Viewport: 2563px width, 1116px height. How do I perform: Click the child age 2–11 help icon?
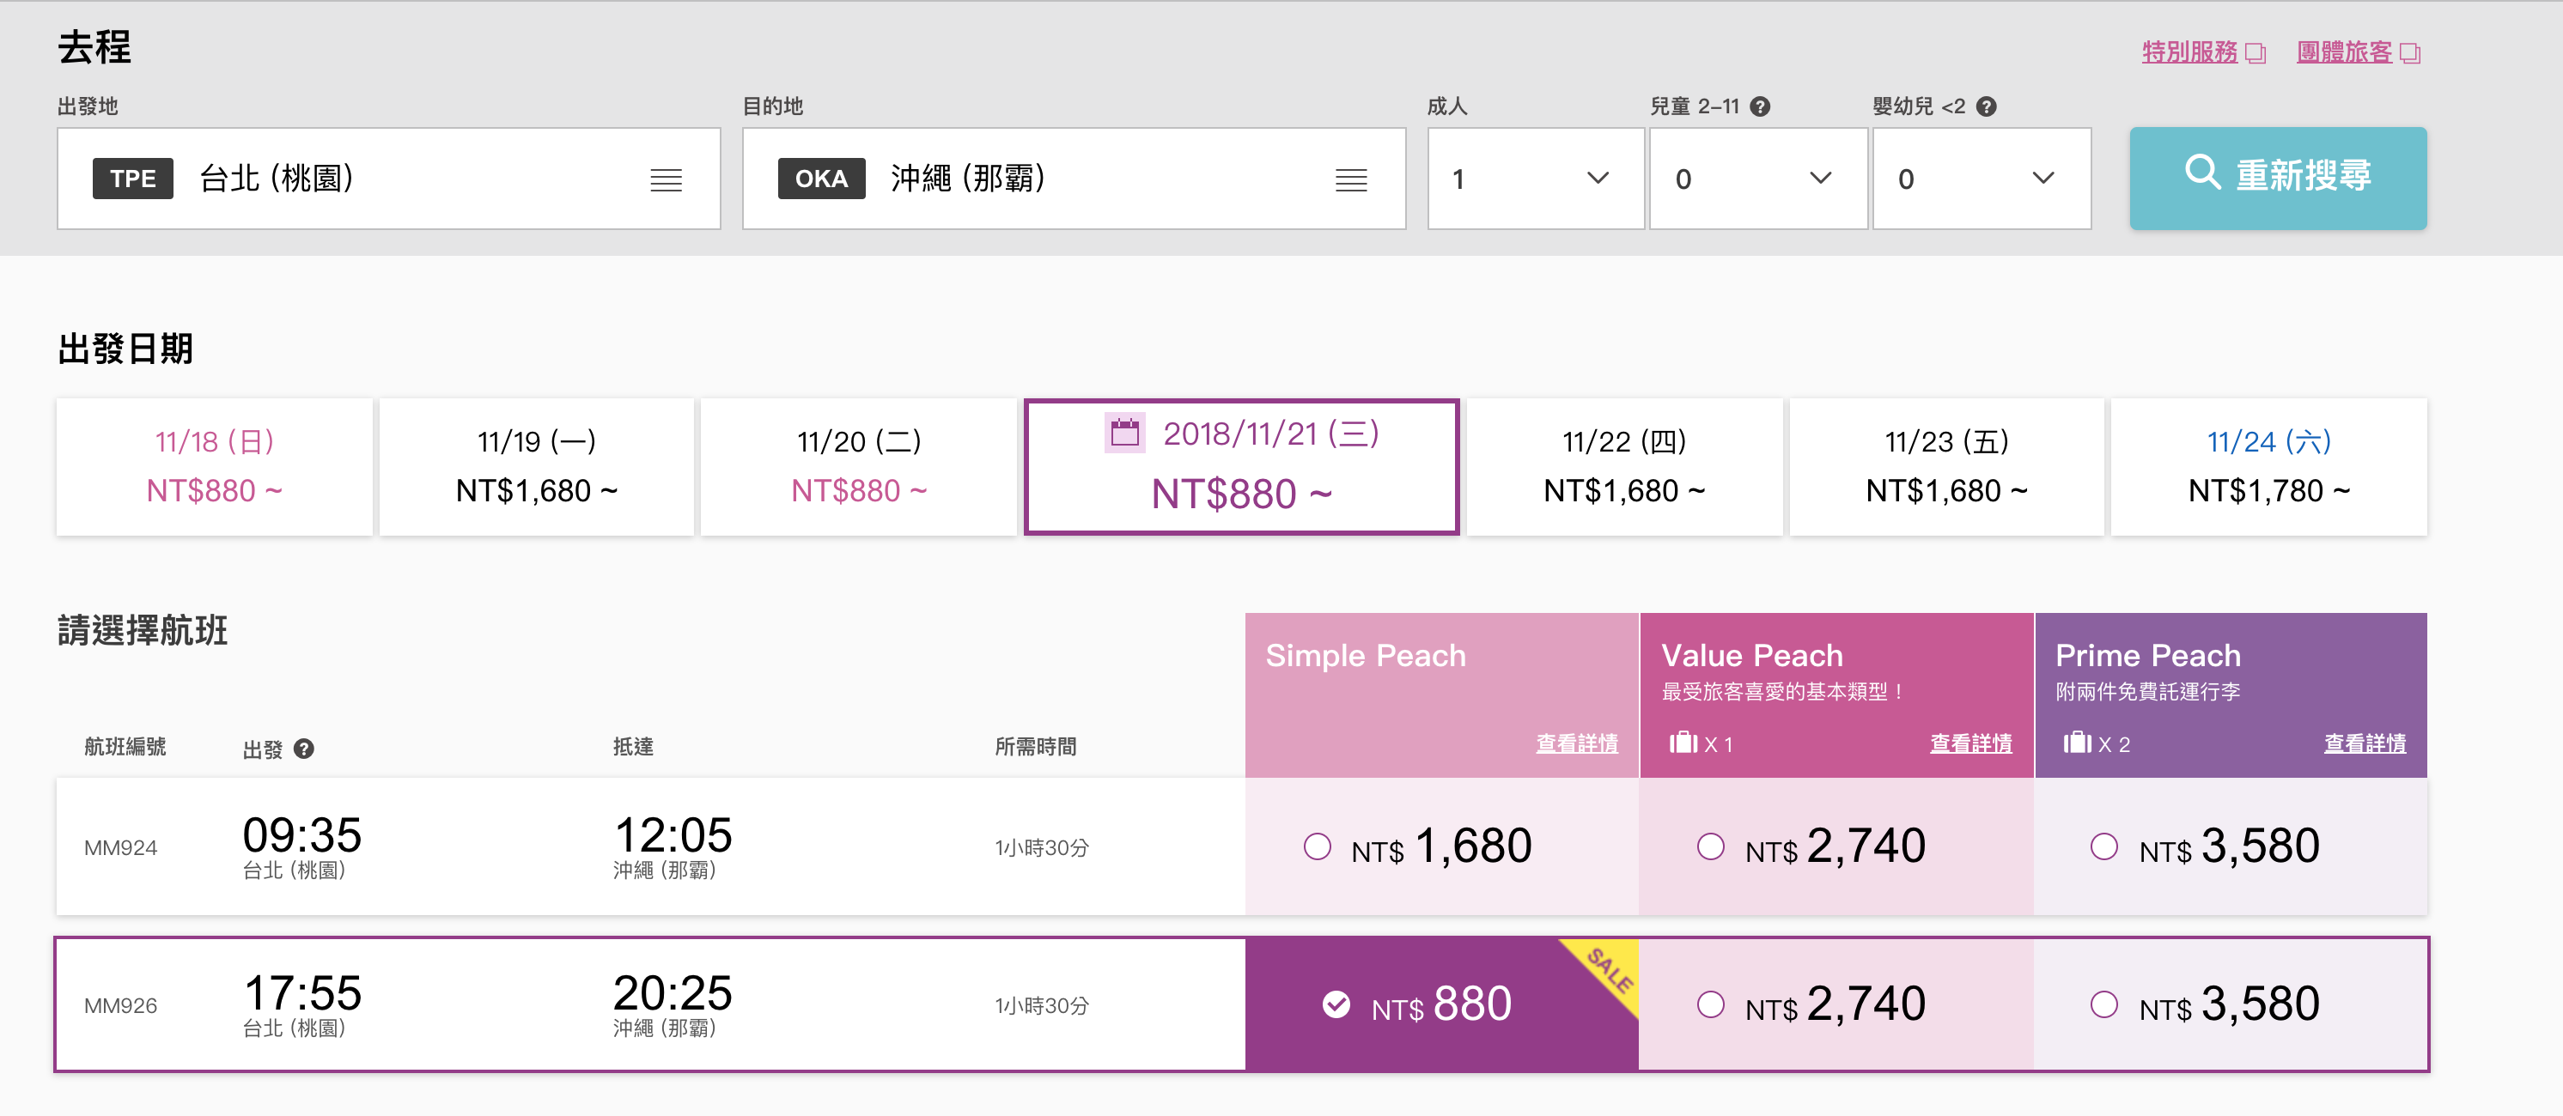[1760, 106]
